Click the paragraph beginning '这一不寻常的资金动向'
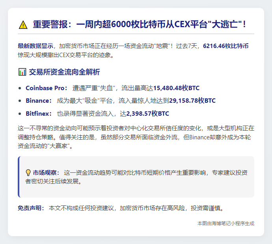 click(x=136, y=137)
